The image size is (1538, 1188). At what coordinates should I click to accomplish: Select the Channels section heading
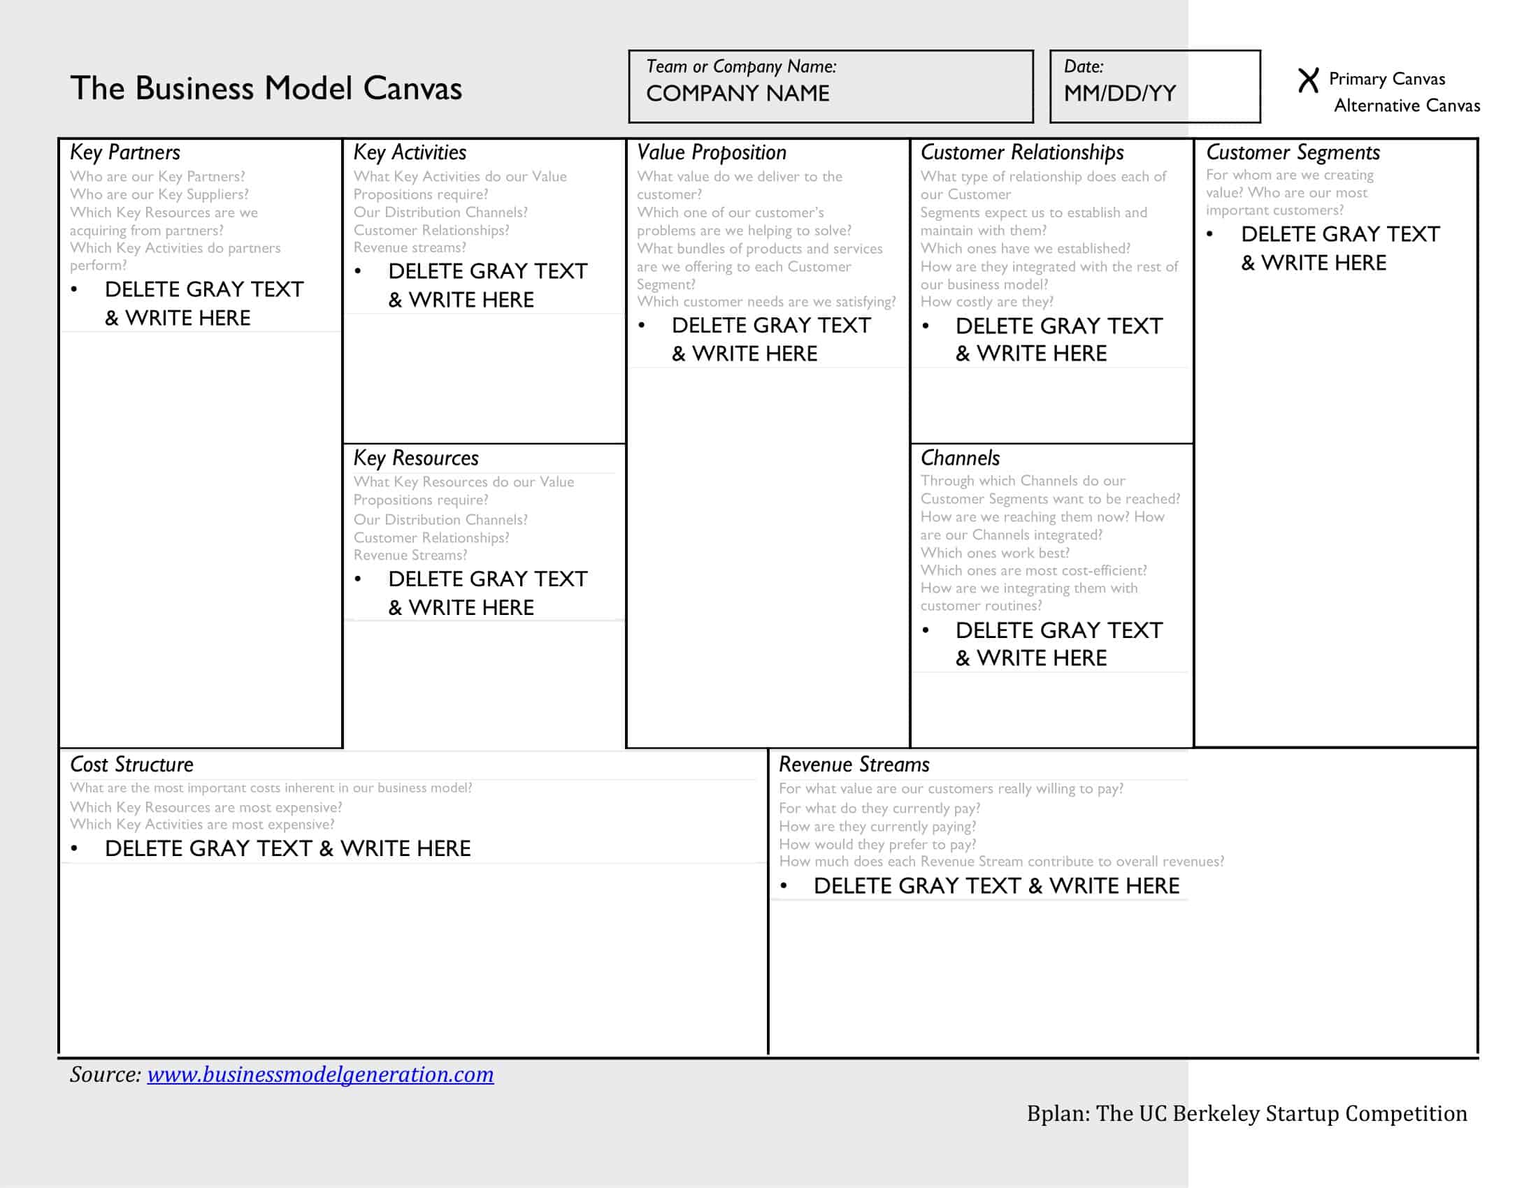click(961, 458)
